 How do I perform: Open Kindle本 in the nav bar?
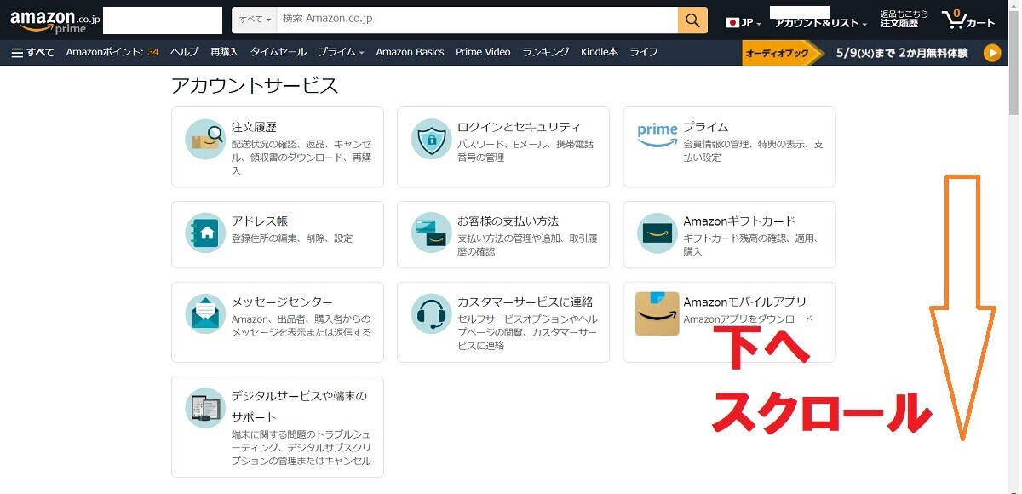(x=600, y=52)
